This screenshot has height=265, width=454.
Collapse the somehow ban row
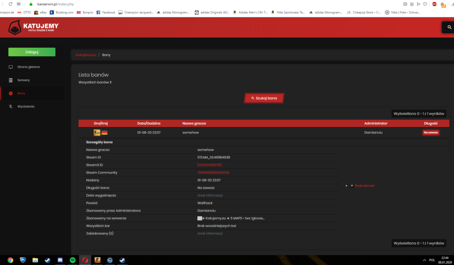click(x=264, y=132)
